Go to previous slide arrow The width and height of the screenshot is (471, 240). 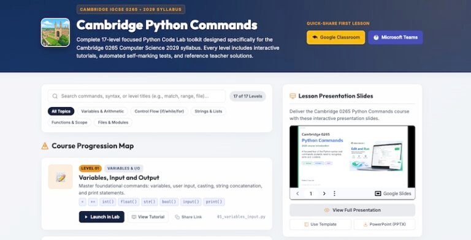pyautogui.click(x=297, y=194)
